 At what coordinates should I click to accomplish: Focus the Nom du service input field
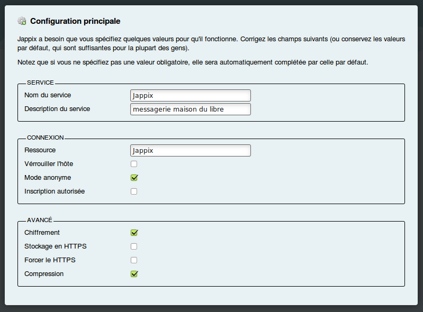tap(190, 95)
